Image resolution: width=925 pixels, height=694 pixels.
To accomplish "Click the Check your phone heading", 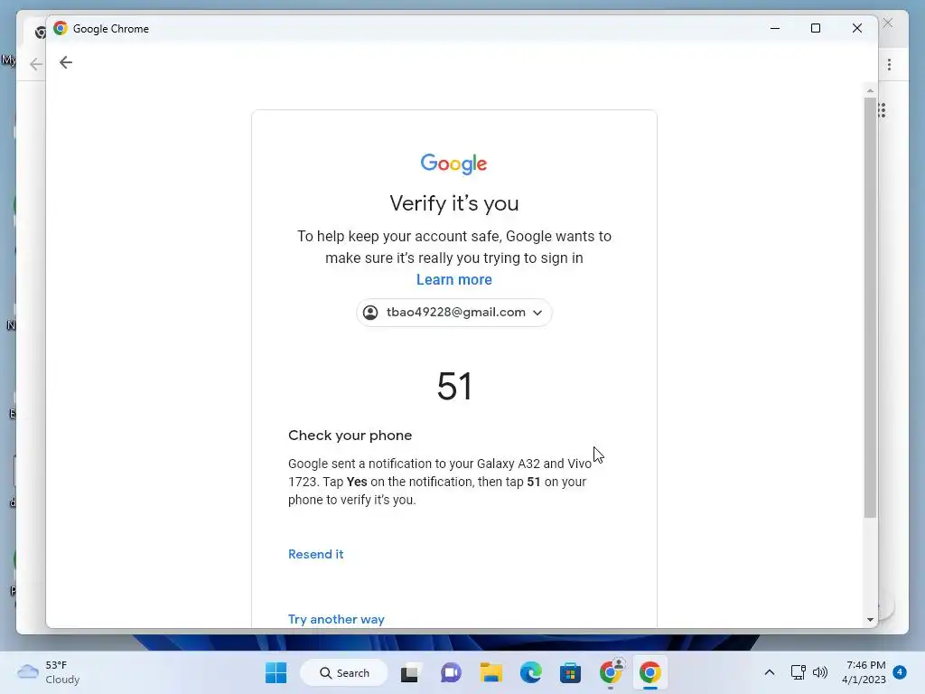I will click(350, 436).
